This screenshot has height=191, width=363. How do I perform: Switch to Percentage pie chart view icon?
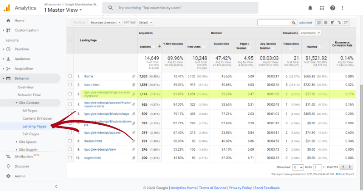click(326, 22)
